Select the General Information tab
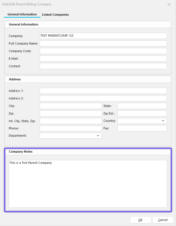Viewport: 176px width, 226px height. tap(22, 14)
